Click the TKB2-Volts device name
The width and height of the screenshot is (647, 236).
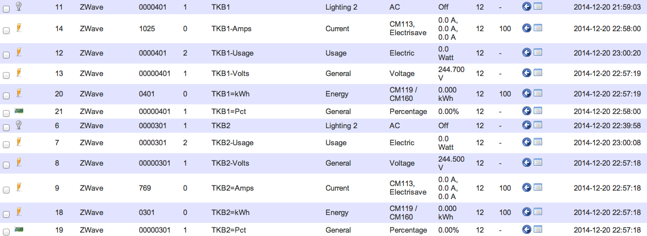click(230, 163)
